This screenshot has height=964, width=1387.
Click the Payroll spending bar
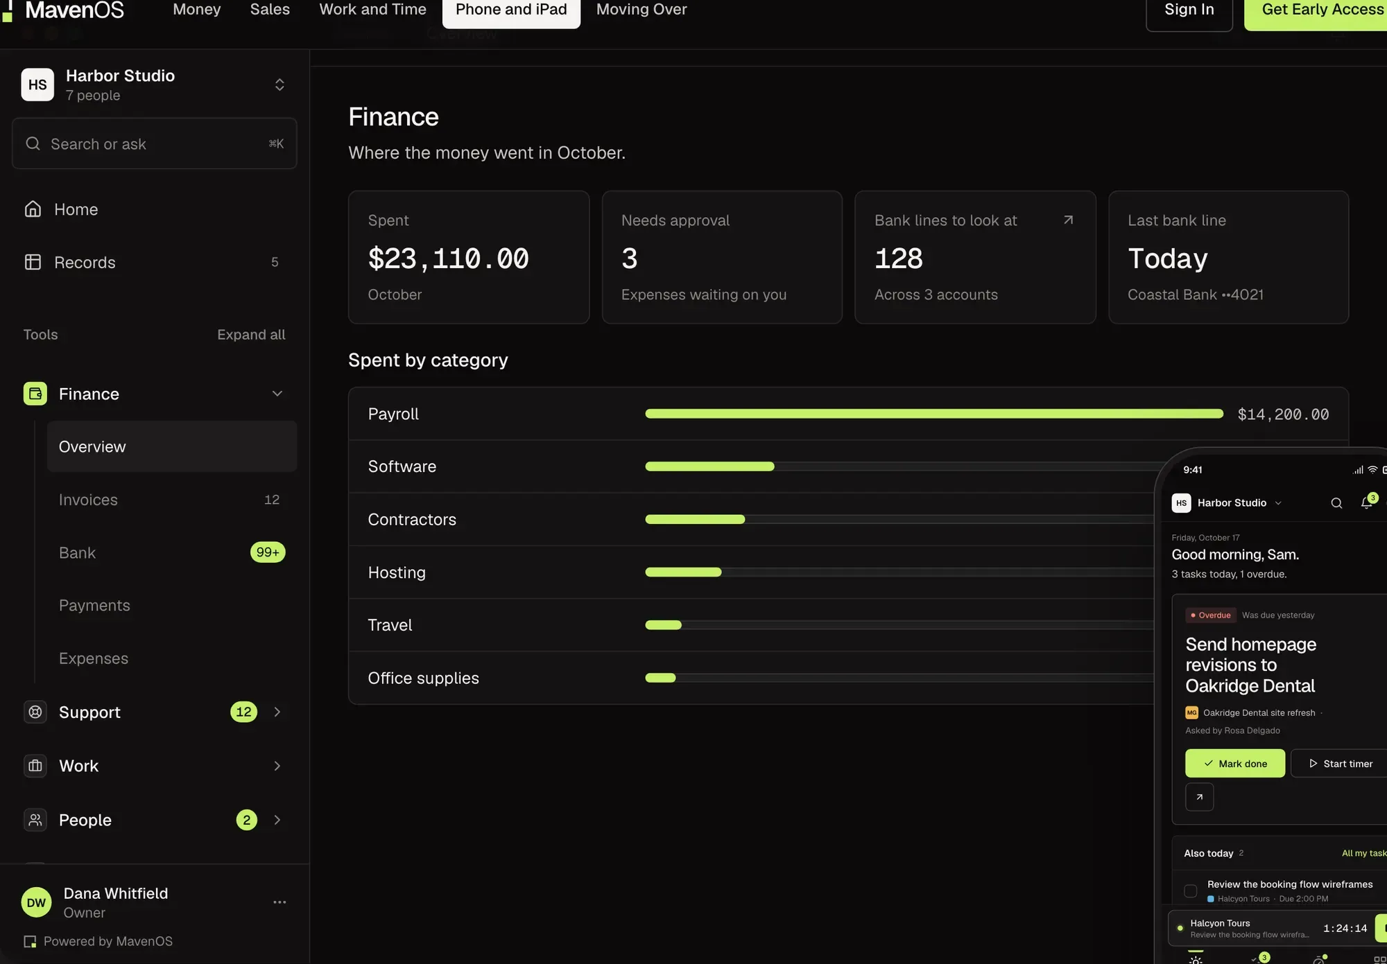pyautogui.click(x=933, y=414)
